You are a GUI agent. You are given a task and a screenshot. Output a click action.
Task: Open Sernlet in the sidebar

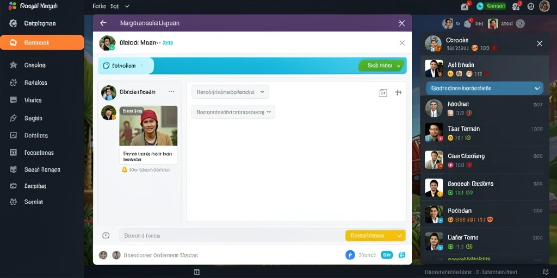click(33, 202)
